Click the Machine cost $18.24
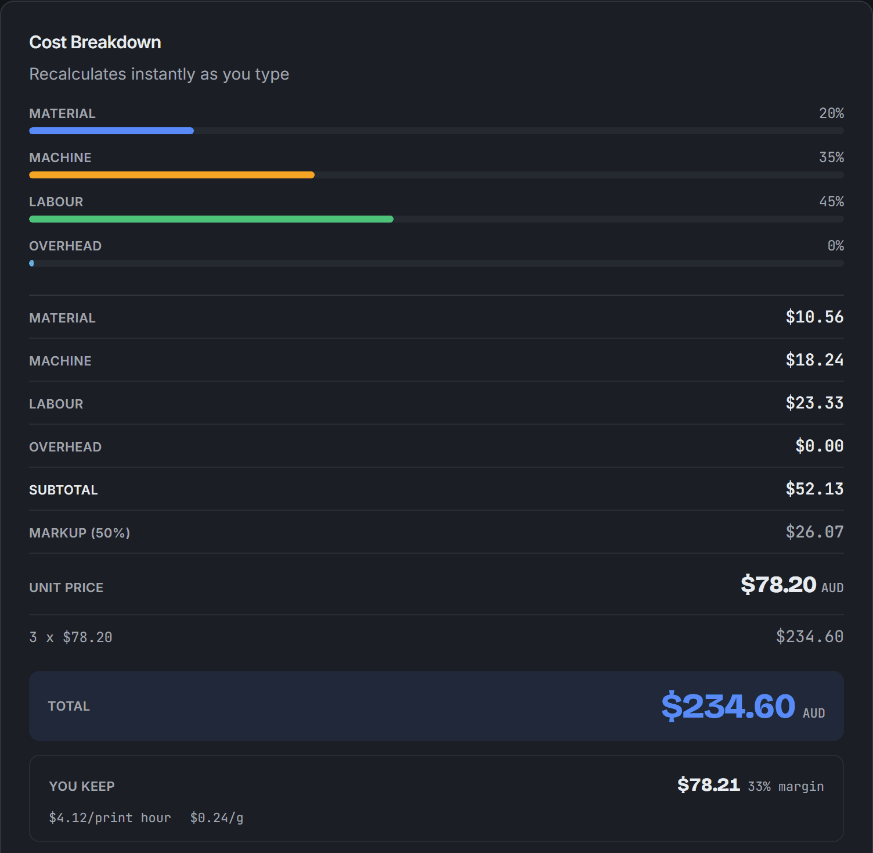873x853 pixels. point(814,360)
